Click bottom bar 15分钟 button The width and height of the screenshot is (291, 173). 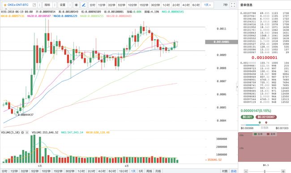click(58, 171)
